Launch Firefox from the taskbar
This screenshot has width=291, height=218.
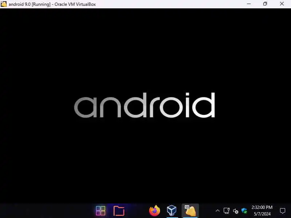[x=154, y=211]
